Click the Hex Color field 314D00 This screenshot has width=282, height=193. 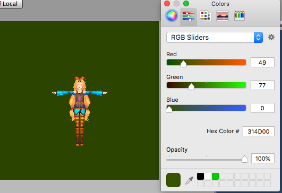[259, 131]
